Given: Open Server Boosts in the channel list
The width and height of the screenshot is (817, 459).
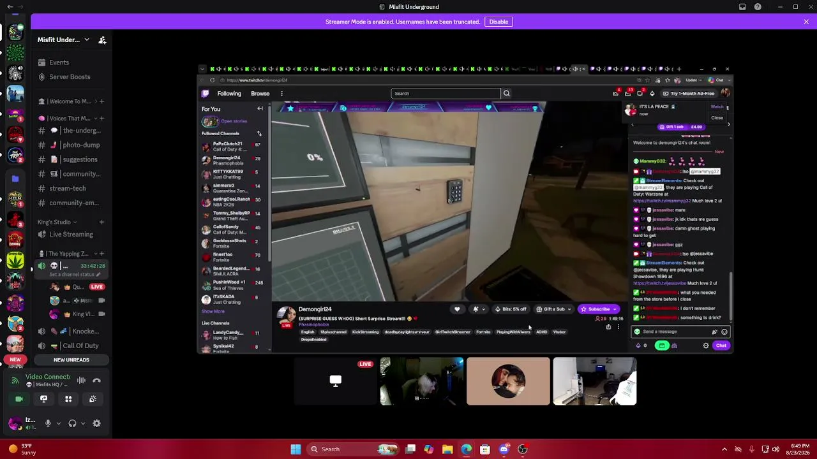Looking at the screenshot, I should pos(70,77).
